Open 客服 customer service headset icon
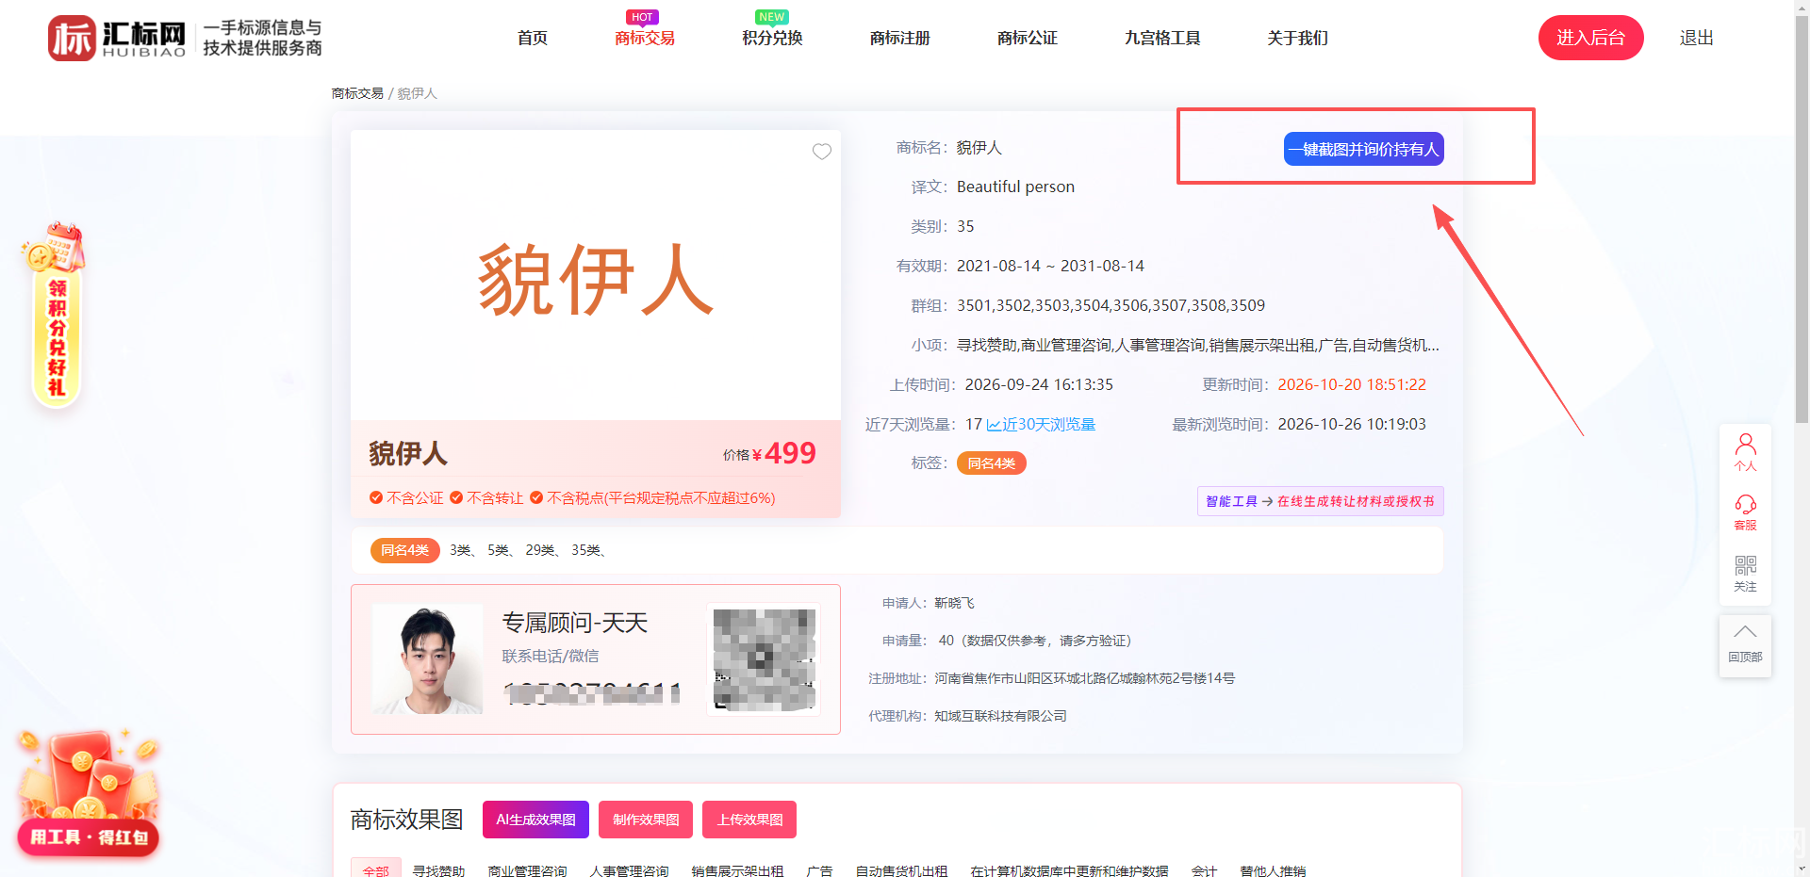This screenshot has height=877, width=1810. 1745,512
